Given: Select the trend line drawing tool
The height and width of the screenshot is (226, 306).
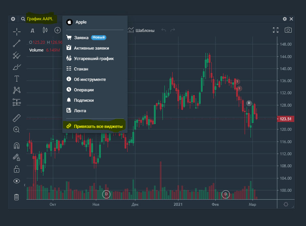Looking at the screenshot, I should pos(17,43).
